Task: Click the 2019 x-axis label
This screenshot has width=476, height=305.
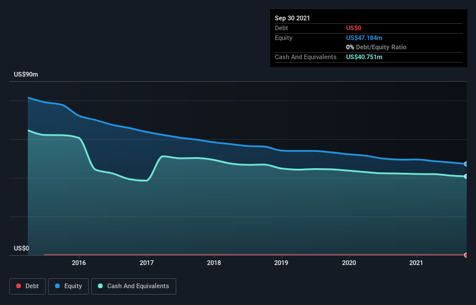Action: point(281,263)
